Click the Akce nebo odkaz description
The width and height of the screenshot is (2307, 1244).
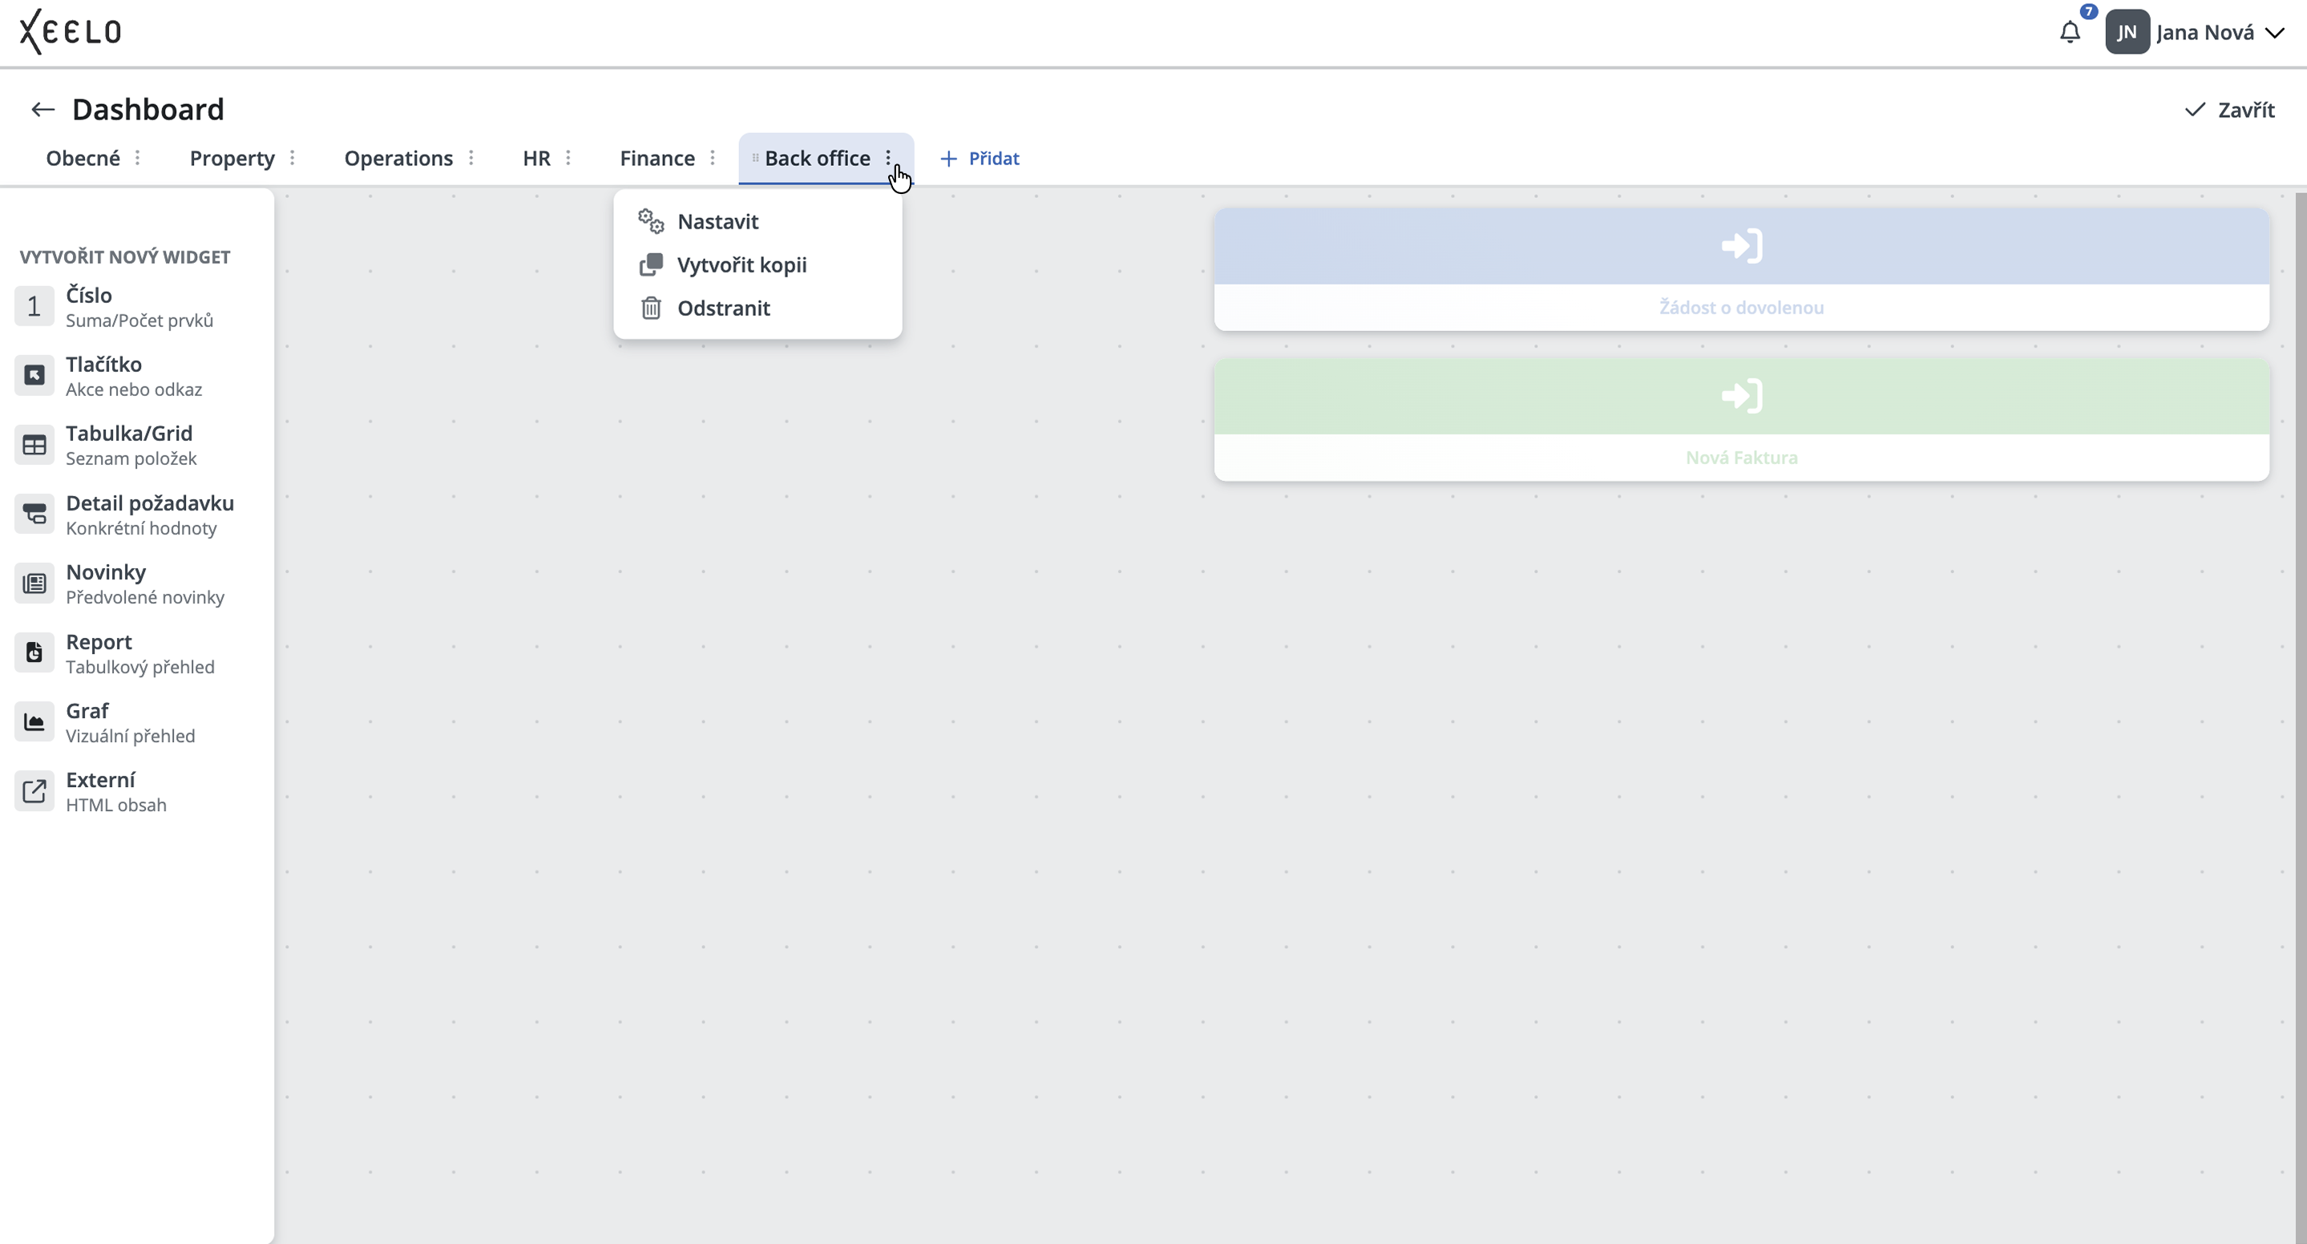[x=133, y=390]
